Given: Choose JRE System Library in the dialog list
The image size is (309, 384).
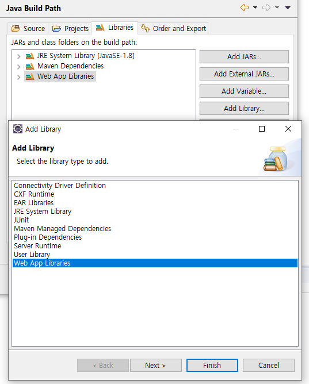Looking at the screenshot, I should [155, 212].
